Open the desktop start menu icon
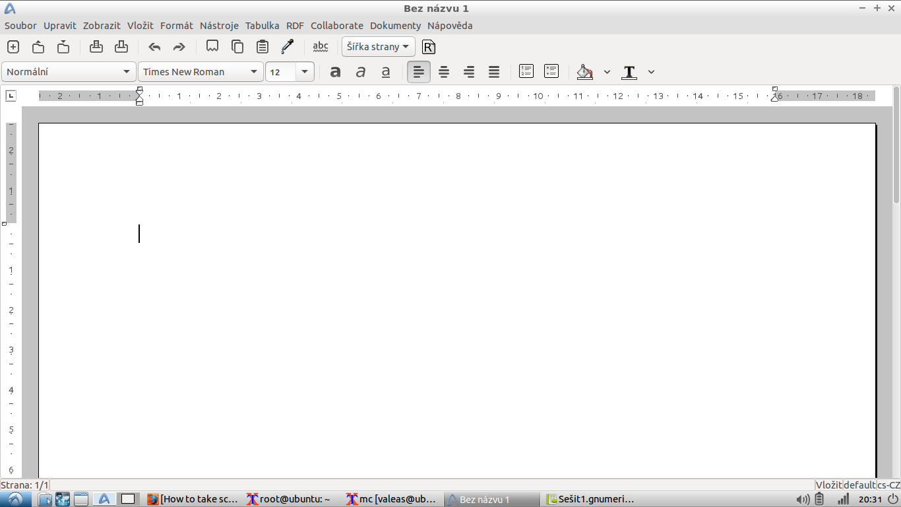 [15, 499]
